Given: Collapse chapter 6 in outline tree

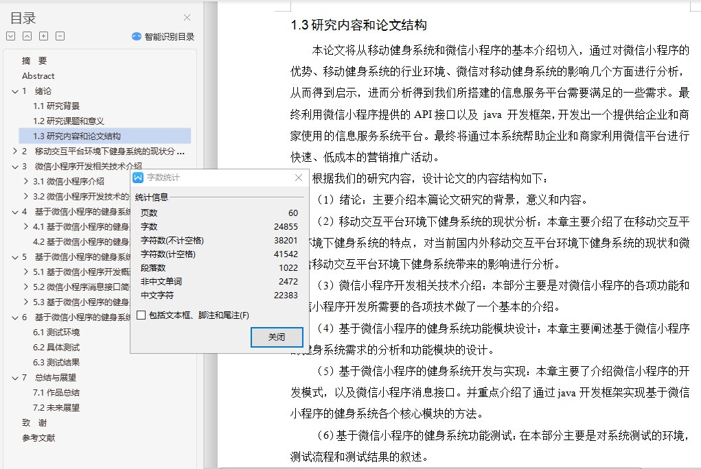Looking at the screenshot, I should coord(14,317).
